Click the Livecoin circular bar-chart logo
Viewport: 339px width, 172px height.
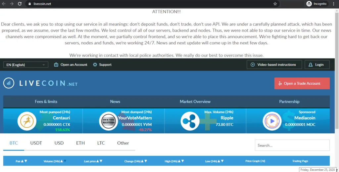[9, 83]
